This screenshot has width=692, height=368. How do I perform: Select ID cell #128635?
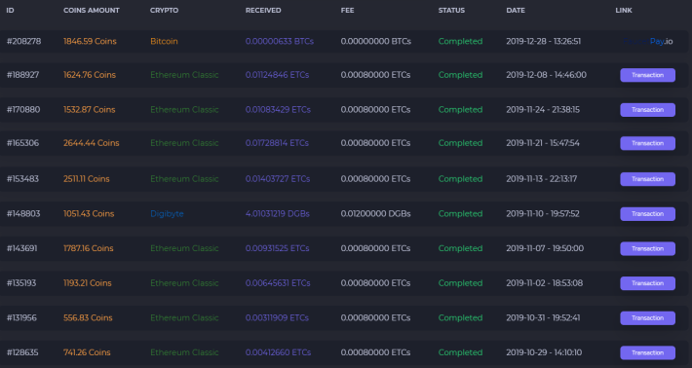coord(22,352)
